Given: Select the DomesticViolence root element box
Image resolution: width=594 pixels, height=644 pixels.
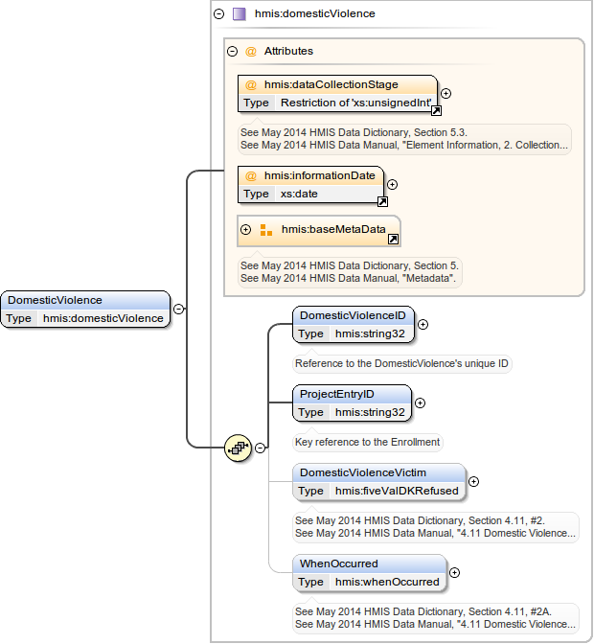Looking at the screenshot, I should click(86, 309).
